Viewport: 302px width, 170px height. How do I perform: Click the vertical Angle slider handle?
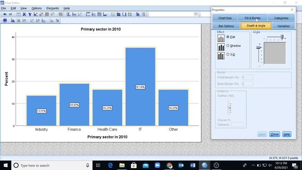click(259, 47)
